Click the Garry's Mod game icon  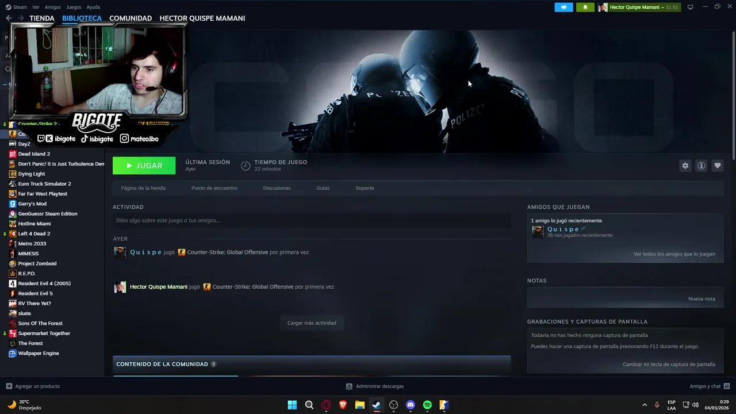13,204
